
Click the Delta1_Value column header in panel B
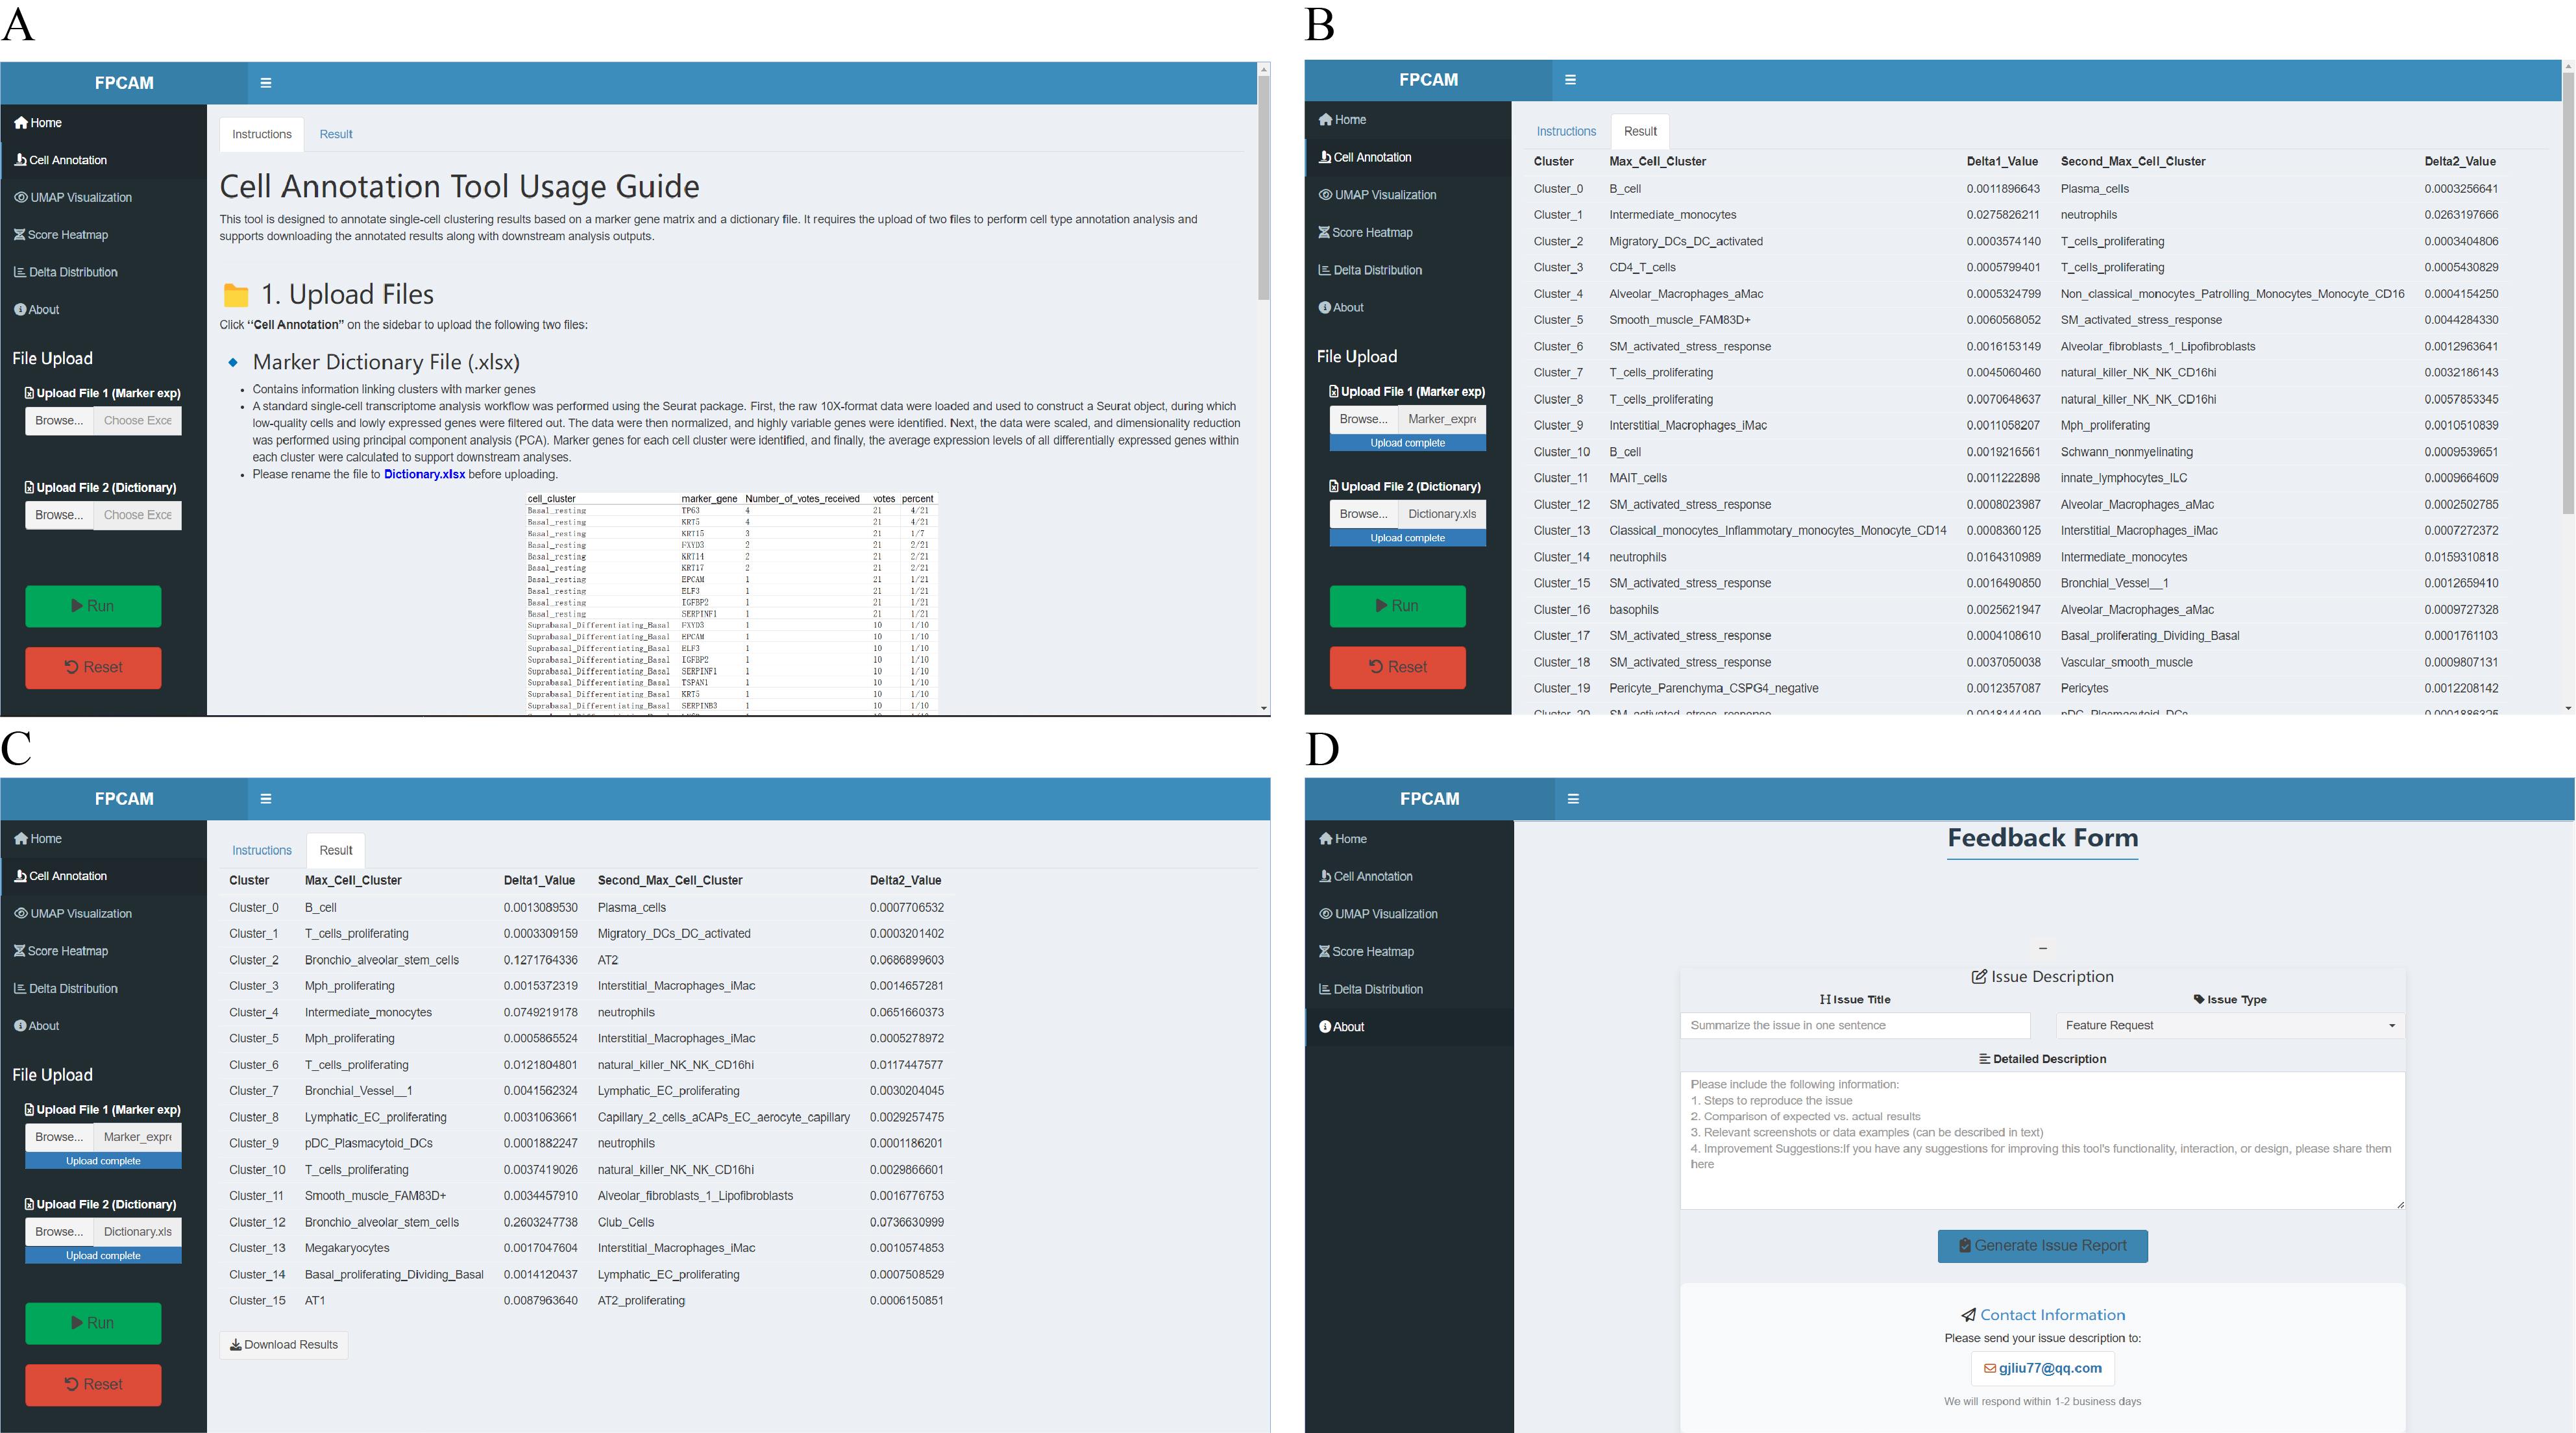(2002, 161)
